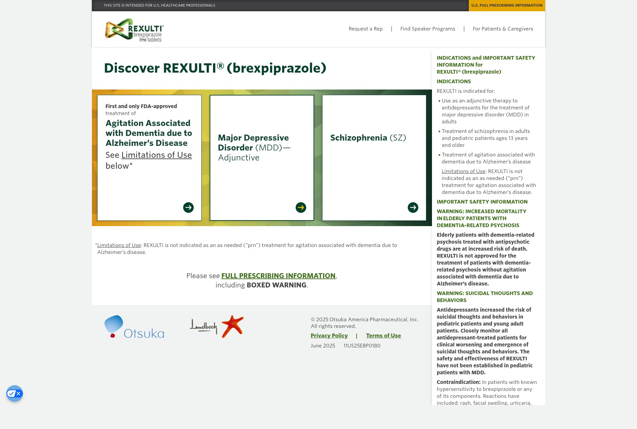Click Limitations of Use in Indications sidebar
This screenshot has height=429, width=637.
(463, 171)
